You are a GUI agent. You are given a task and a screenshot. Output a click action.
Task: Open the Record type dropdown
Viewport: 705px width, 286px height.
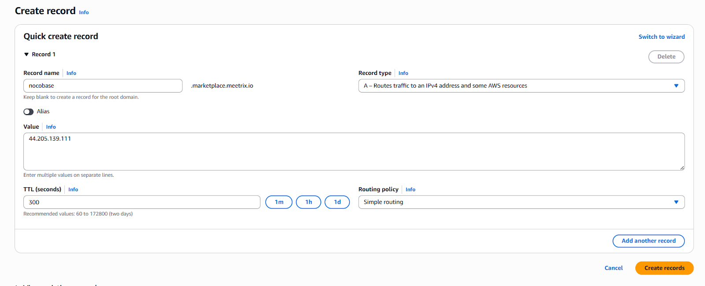click(x=521, y=86)
